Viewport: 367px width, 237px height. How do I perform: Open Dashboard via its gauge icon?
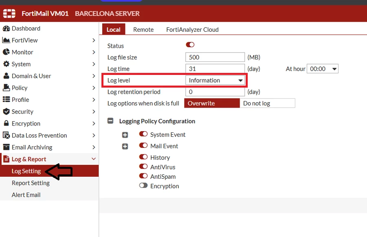point(7,29)
